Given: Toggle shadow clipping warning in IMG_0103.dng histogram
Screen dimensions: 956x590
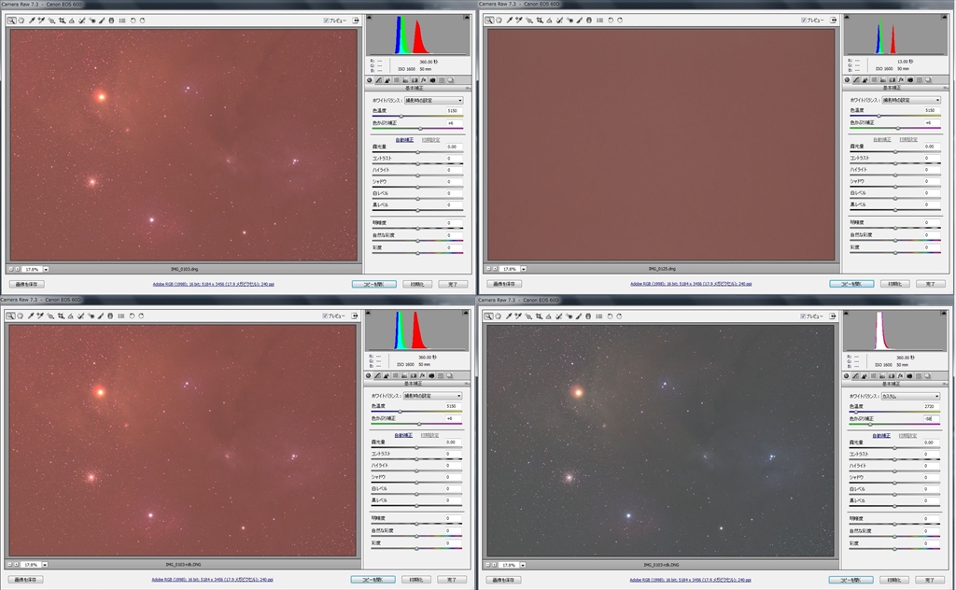Looking at the screenshot, I should coord(369,18).
